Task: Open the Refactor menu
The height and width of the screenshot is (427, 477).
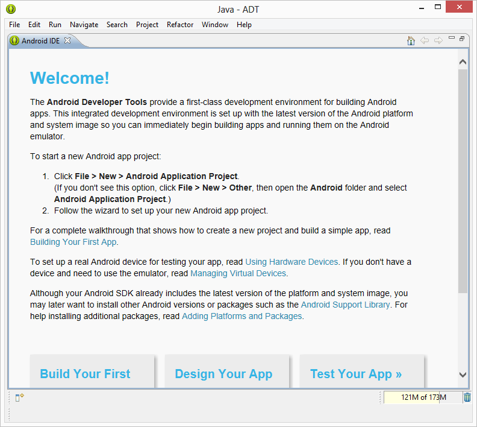Action: coord(180,25)
